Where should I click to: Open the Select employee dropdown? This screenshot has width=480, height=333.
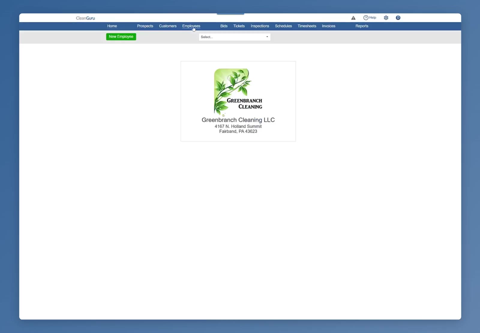pyautogui.click(x=235, y=37)
